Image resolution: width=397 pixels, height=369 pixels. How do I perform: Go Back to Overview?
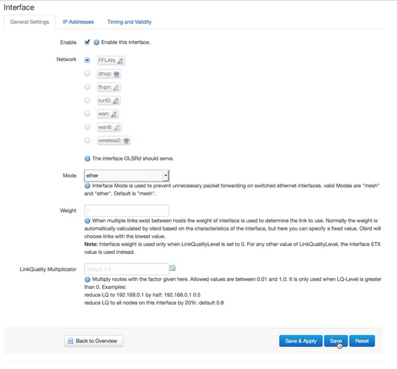(94, 341)
